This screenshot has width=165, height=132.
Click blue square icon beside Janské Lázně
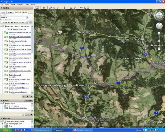[122, 41]
